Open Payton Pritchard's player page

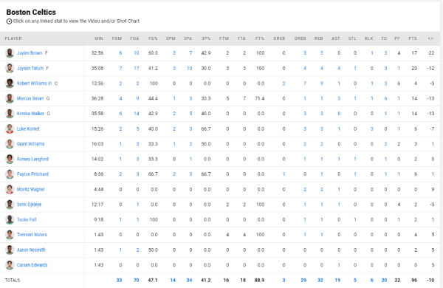(32, 174)
